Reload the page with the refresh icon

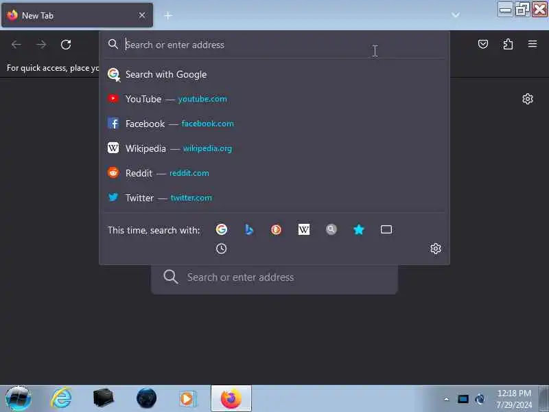coord(66,45)
